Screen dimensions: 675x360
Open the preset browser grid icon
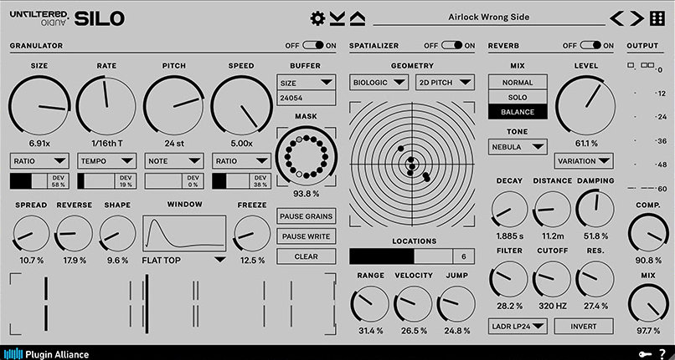[x=657, y=18]
